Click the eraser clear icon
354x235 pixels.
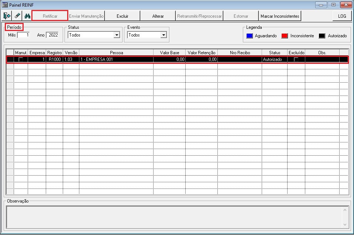[x=17, y=16]
